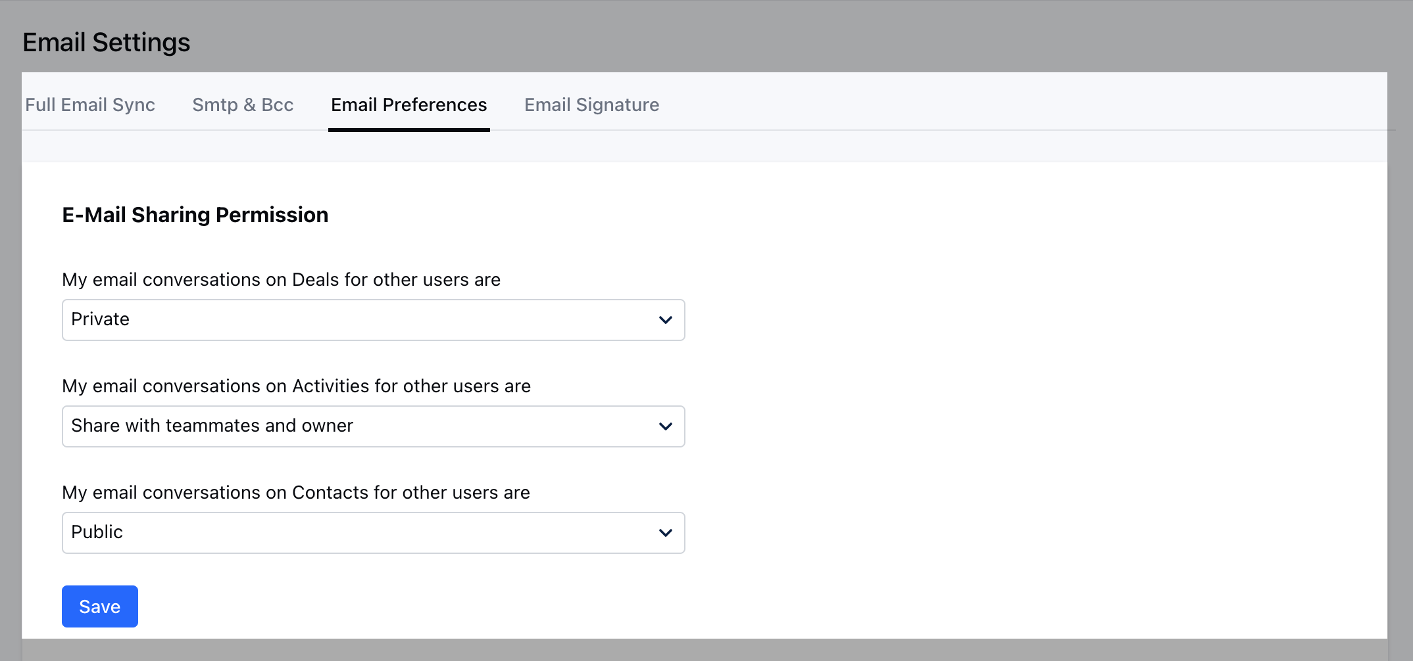Image resolution: width=1413 pixels, height=661 pixels.
Task: Click the Deals conversations label text
Action: (281, 280)
